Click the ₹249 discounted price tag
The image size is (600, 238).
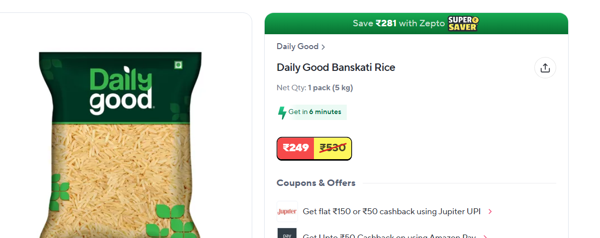(296, 148)
